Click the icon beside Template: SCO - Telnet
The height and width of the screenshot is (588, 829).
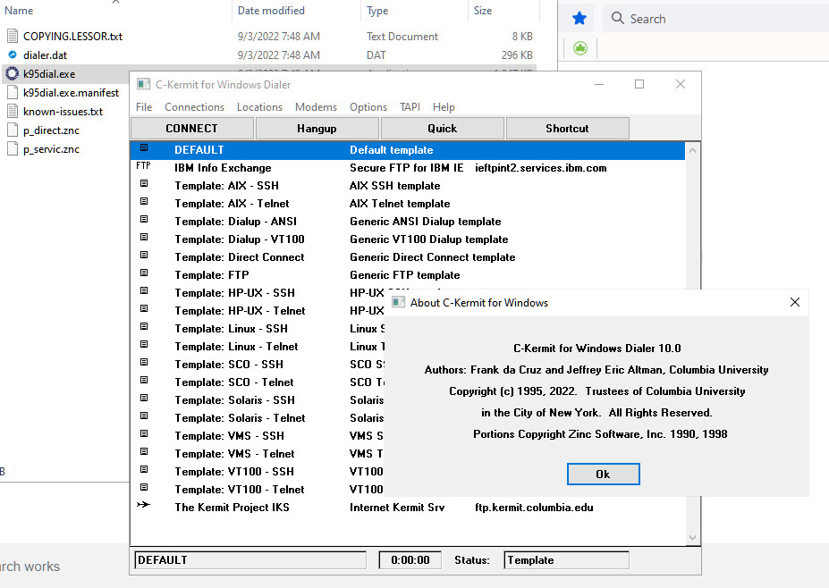[x=144, y=381]
